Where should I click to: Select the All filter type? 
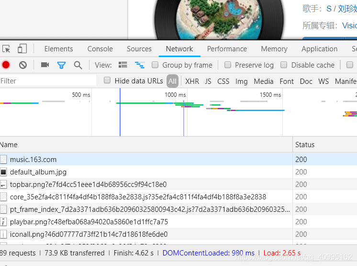pos(172,81)
